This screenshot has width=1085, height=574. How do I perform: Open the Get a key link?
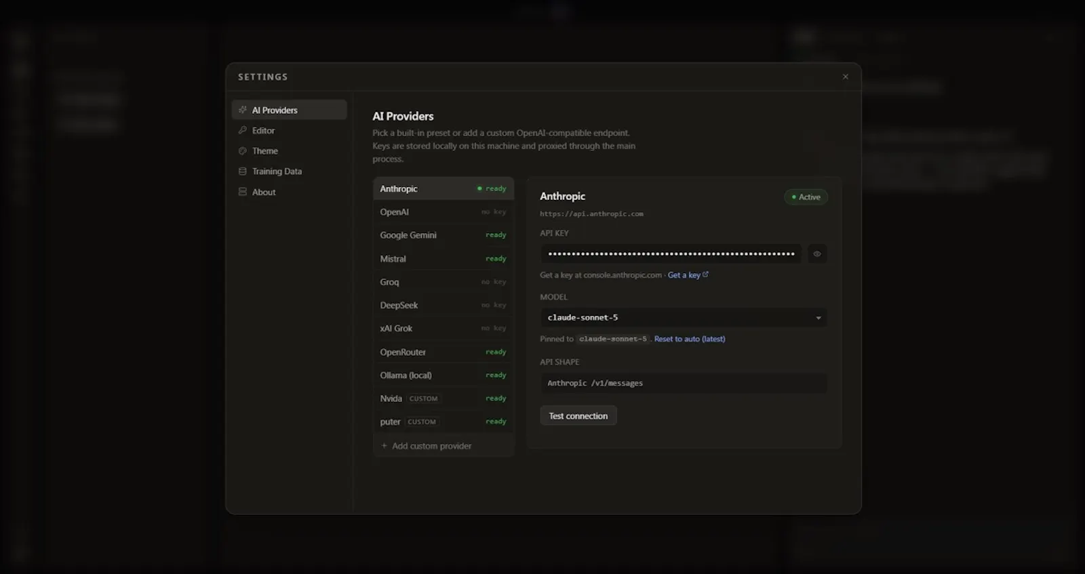(x=684, y=275)
